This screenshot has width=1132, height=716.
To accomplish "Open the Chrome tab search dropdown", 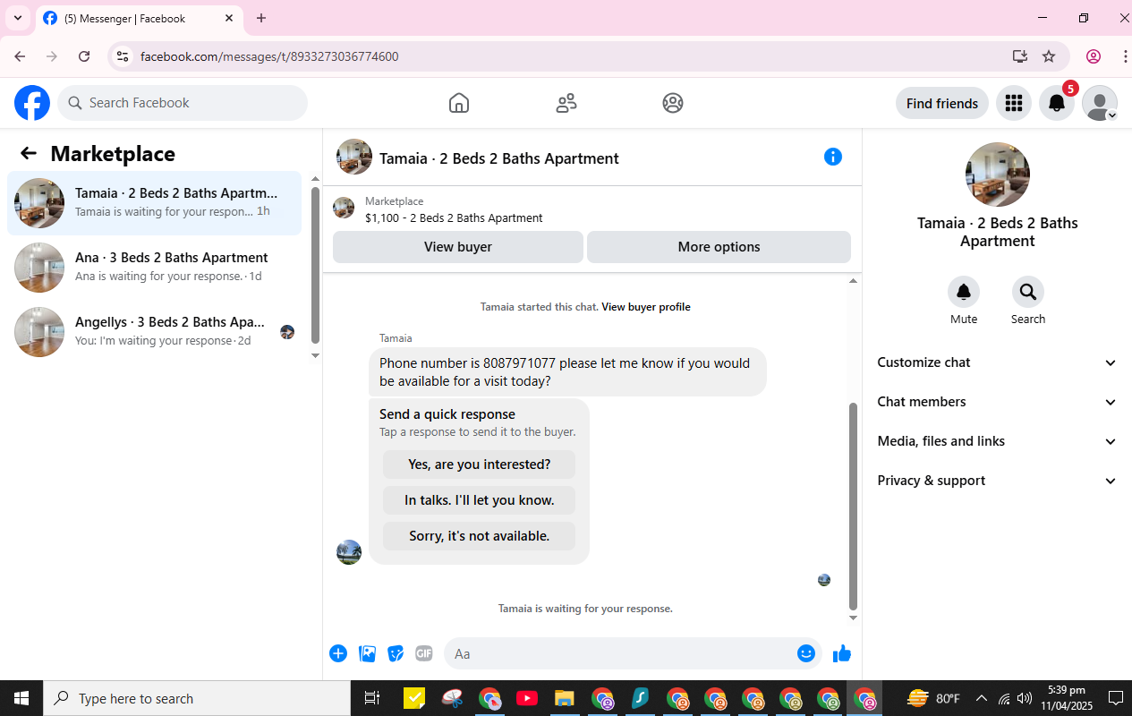I will (18, 18).
